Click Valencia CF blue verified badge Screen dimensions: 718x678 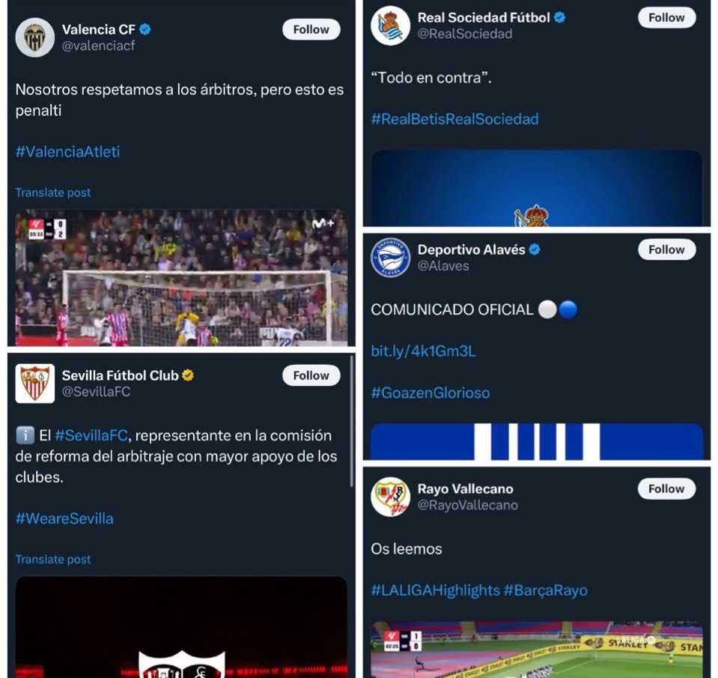point(145,29)
